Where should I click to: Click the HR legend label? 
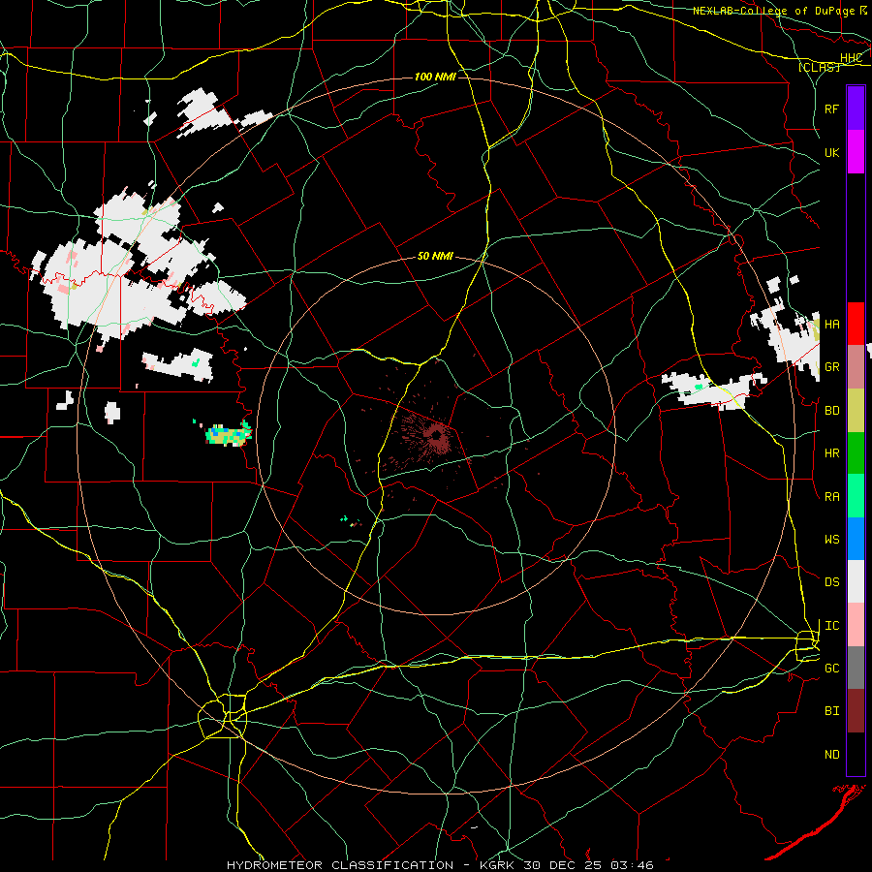click(x=831, y=453)
